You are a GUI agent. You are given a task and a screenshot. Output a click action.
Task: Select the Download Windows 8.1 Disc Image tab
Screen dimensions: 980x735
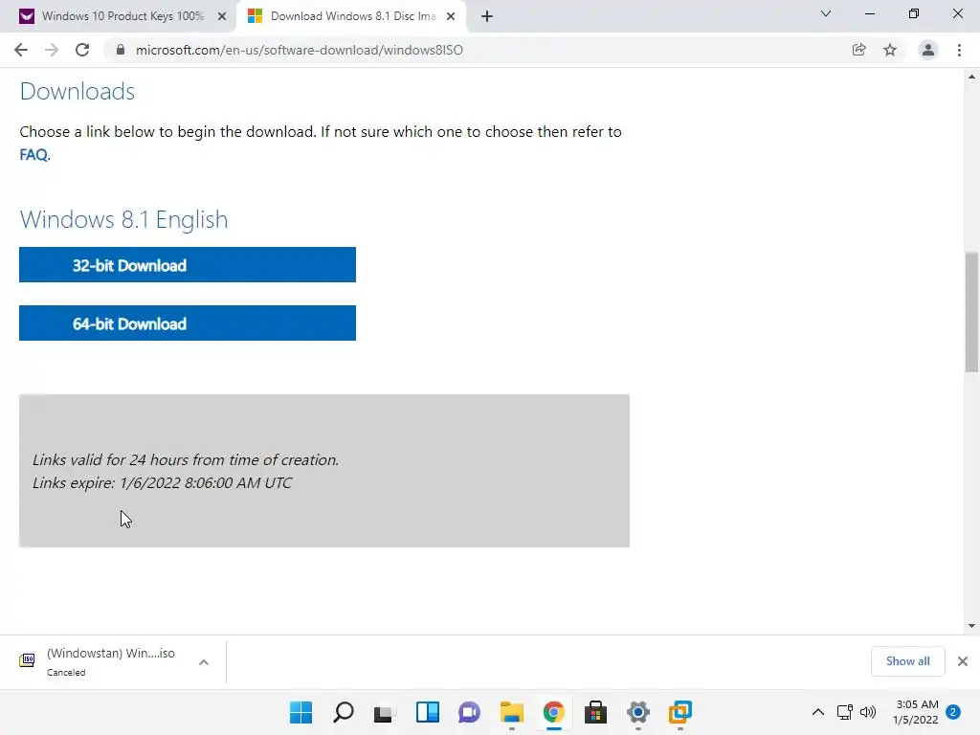pos(352,16)
